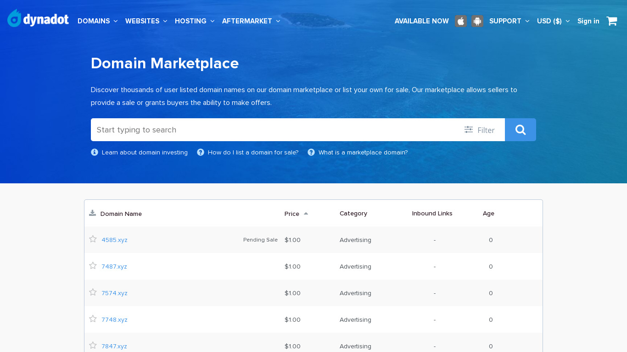Open the search Filter options
Image resolution: width=627 pixels, height=352 pixels.
479,130
